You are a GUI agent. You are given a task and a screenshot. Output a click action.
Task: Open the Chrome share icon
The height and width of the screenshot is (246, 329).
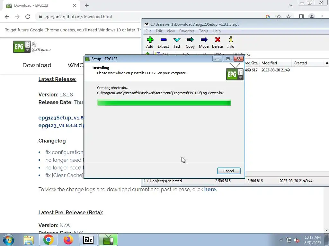[x=278, y=17]
